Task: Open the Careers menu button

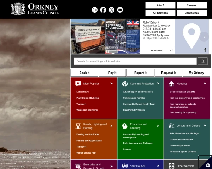Action: click(192, 5)
